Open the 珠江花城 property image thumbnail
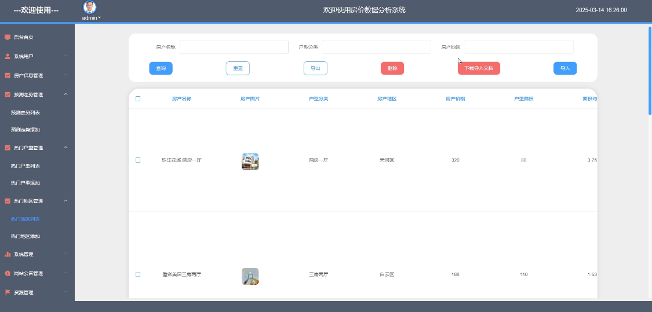The height and width of the screenshot is (312, 652). click(x=250, y=161)
